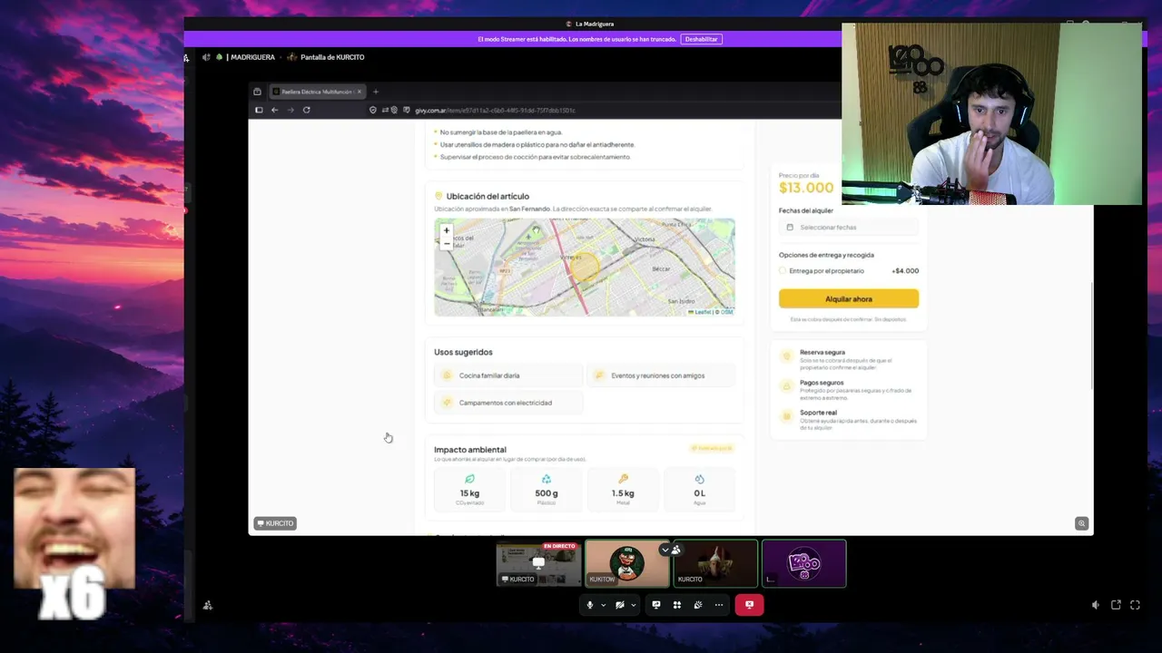Reload the givy.com.ar page
The height and width of the screenshot is (653, 1162).
[x=307, y=110]
